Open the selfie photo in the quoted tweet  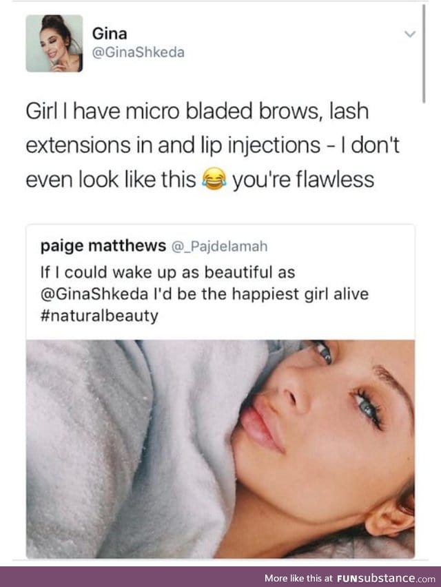[220, 448]
